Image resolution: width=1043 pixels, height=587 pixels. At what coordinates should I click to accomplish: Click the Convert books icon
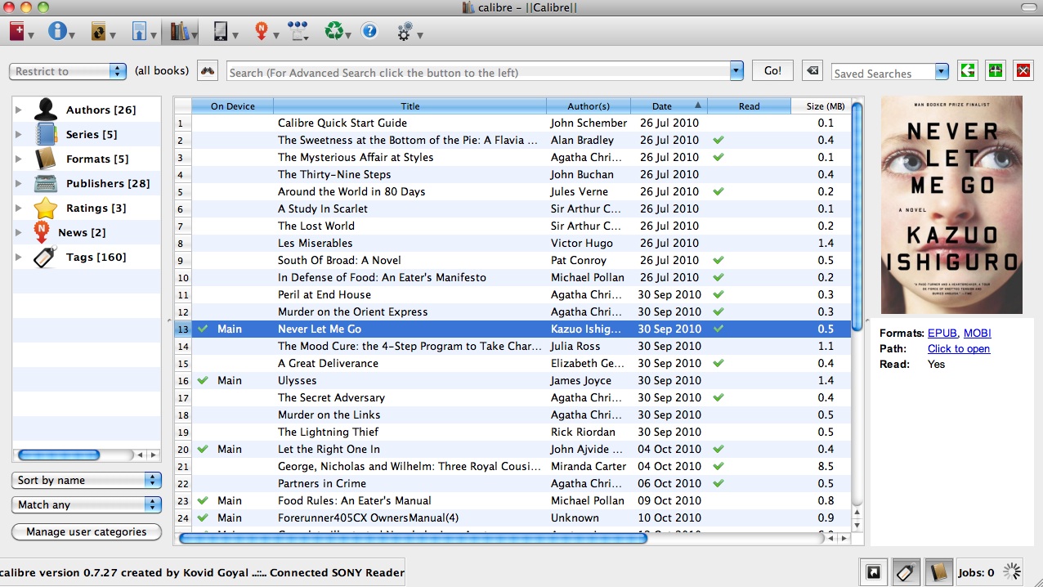click(x=99, y=33)
